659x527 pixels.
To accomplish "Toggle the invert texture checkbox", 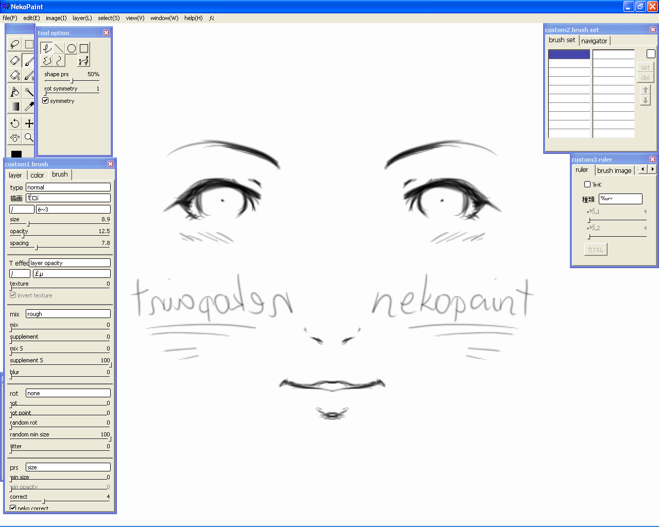I will [13, 295].
